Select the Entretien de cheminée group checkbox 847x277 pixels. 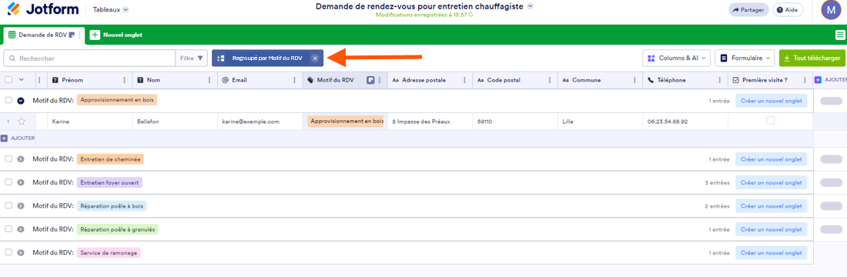click(x=8, y=159)
